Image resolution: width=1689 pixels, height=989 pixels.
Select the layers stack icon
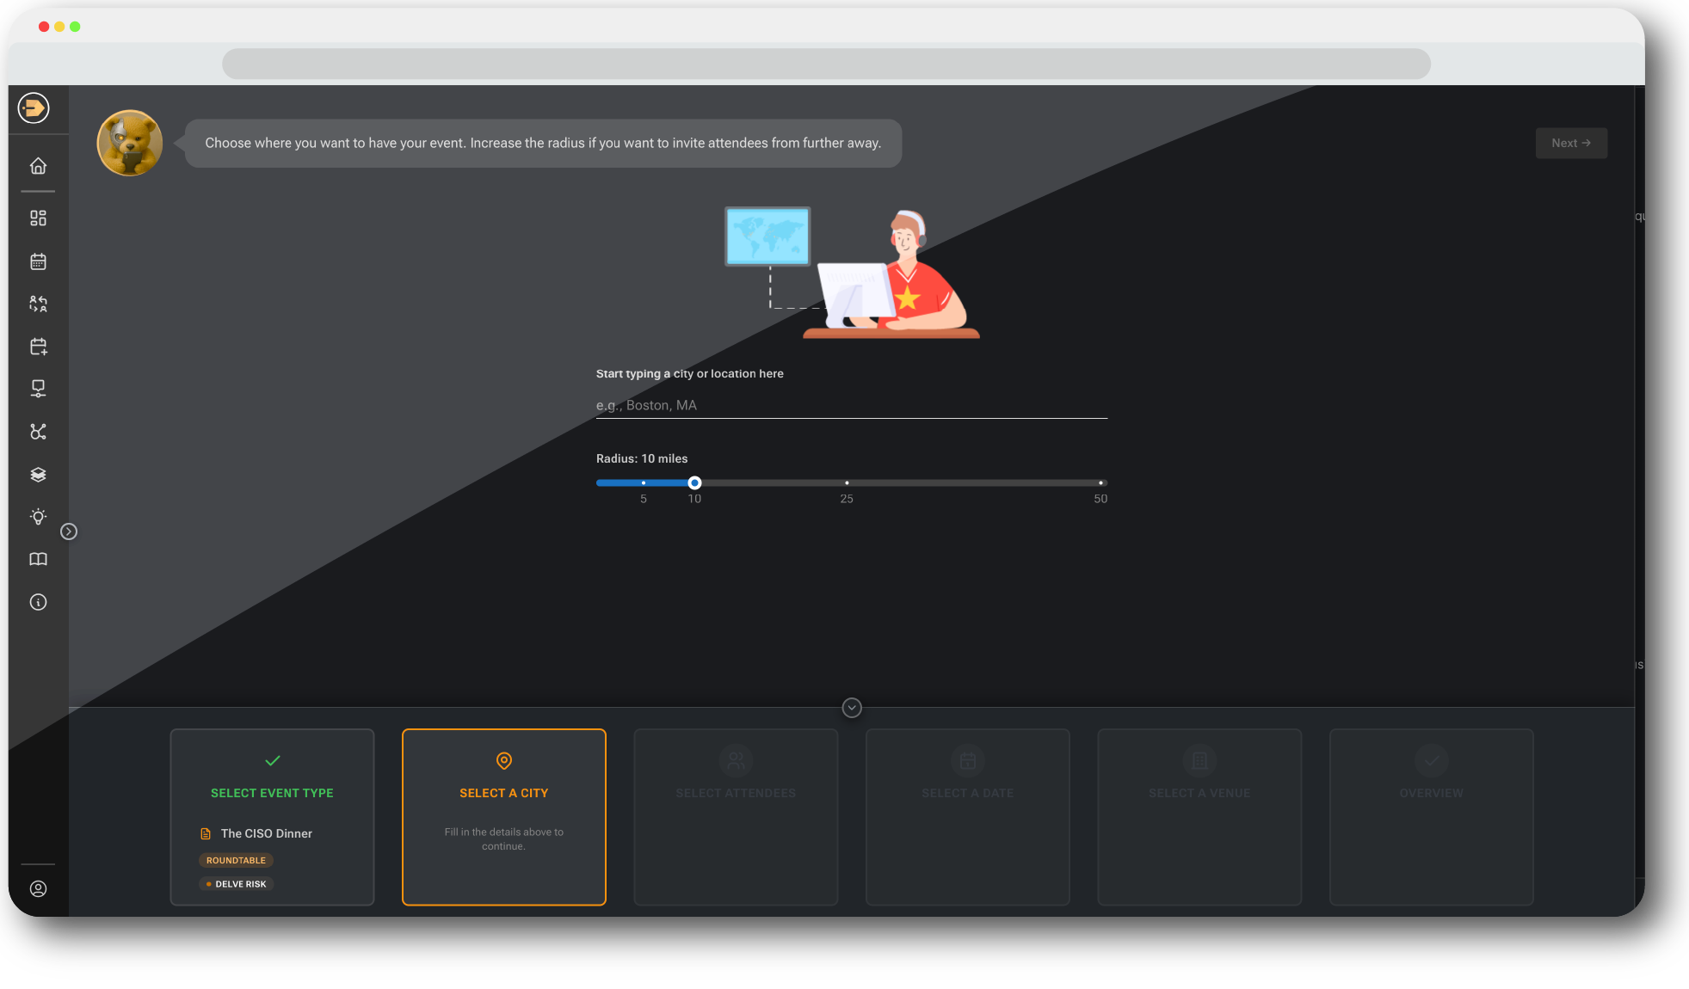coord(38,474)
